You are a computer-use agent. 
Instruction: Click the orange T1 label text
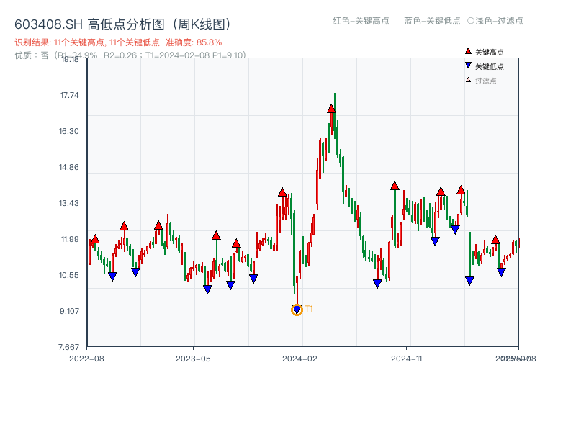pyautogui.click(x=309, y=309)
